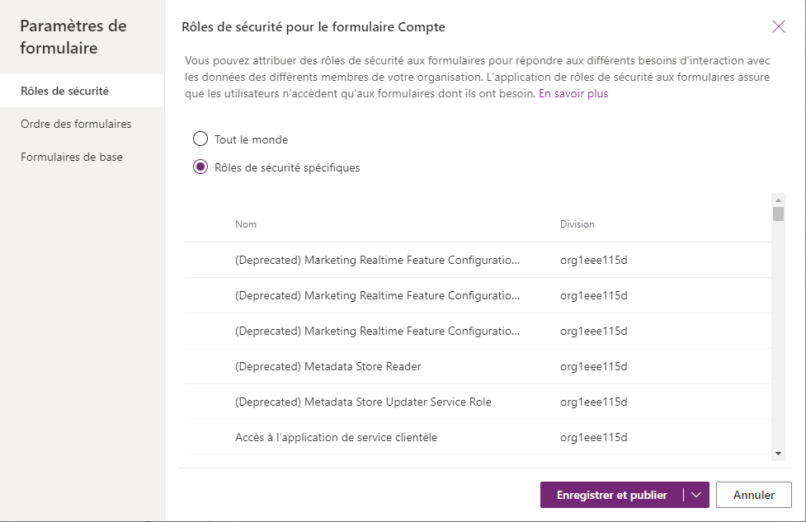Switch to Rôles de sécurité tab
806x522 pixels.
pyautogui.click(x=65, y=91)
